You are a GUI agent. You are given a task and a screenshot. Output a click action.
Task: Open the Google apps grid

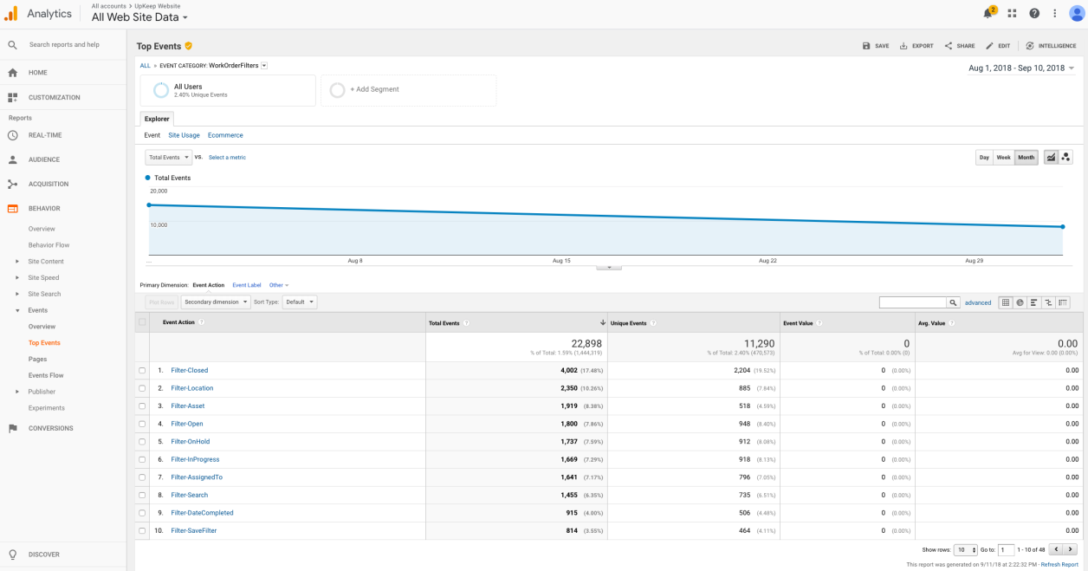pyautogui.click(x=1012, y=13)
